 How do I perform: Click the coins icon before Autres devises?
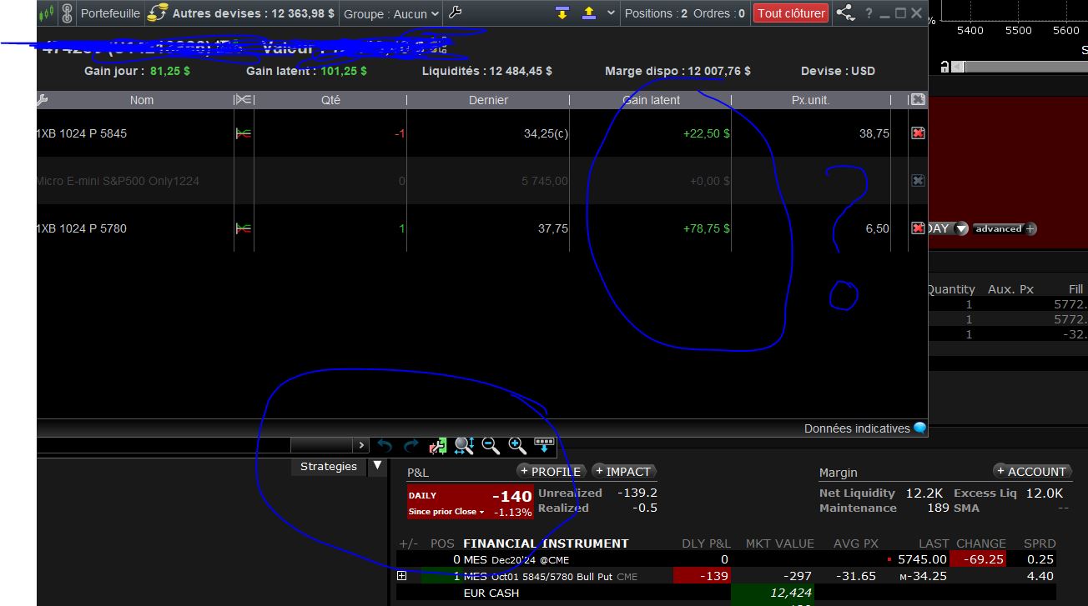[x=158, y=13]
